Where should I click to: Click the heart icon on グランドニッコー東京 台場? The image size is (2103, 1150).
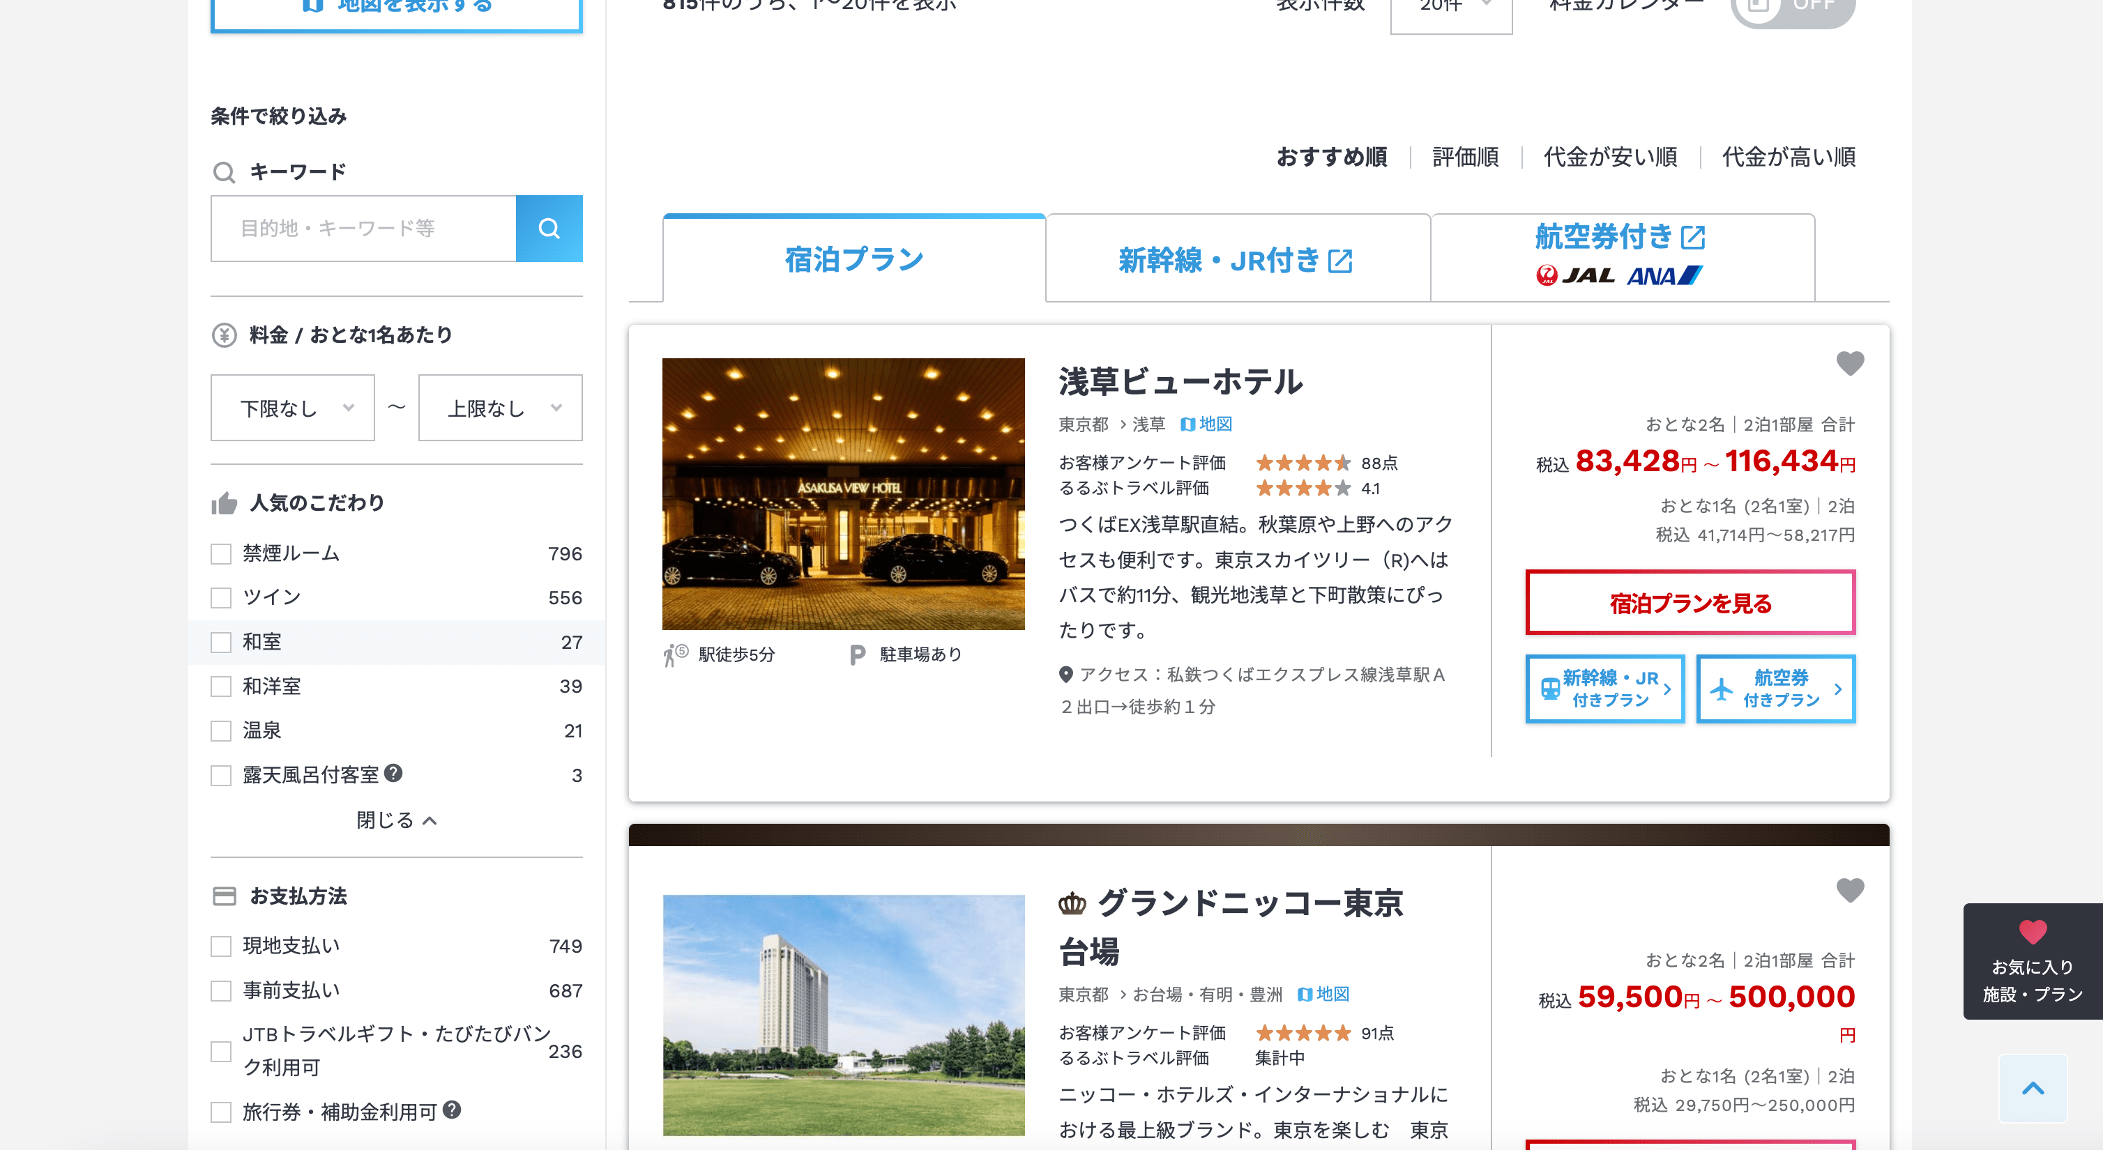[1849, 889]
